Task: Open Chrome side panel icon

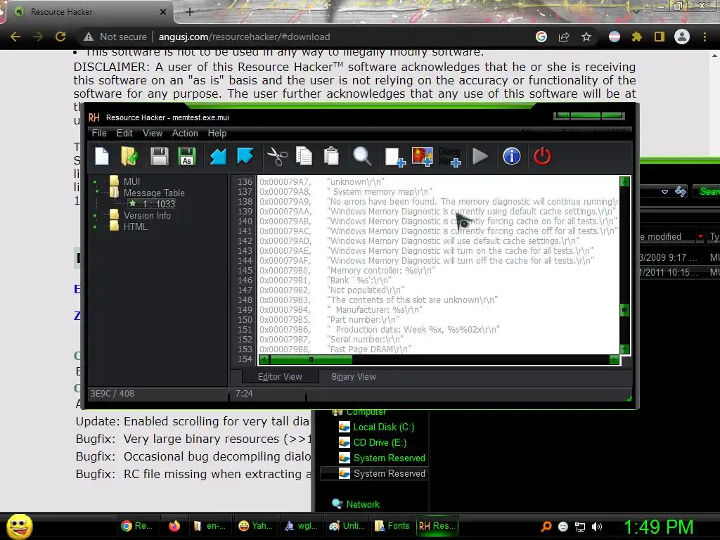Action: click(x=660, y=37)
